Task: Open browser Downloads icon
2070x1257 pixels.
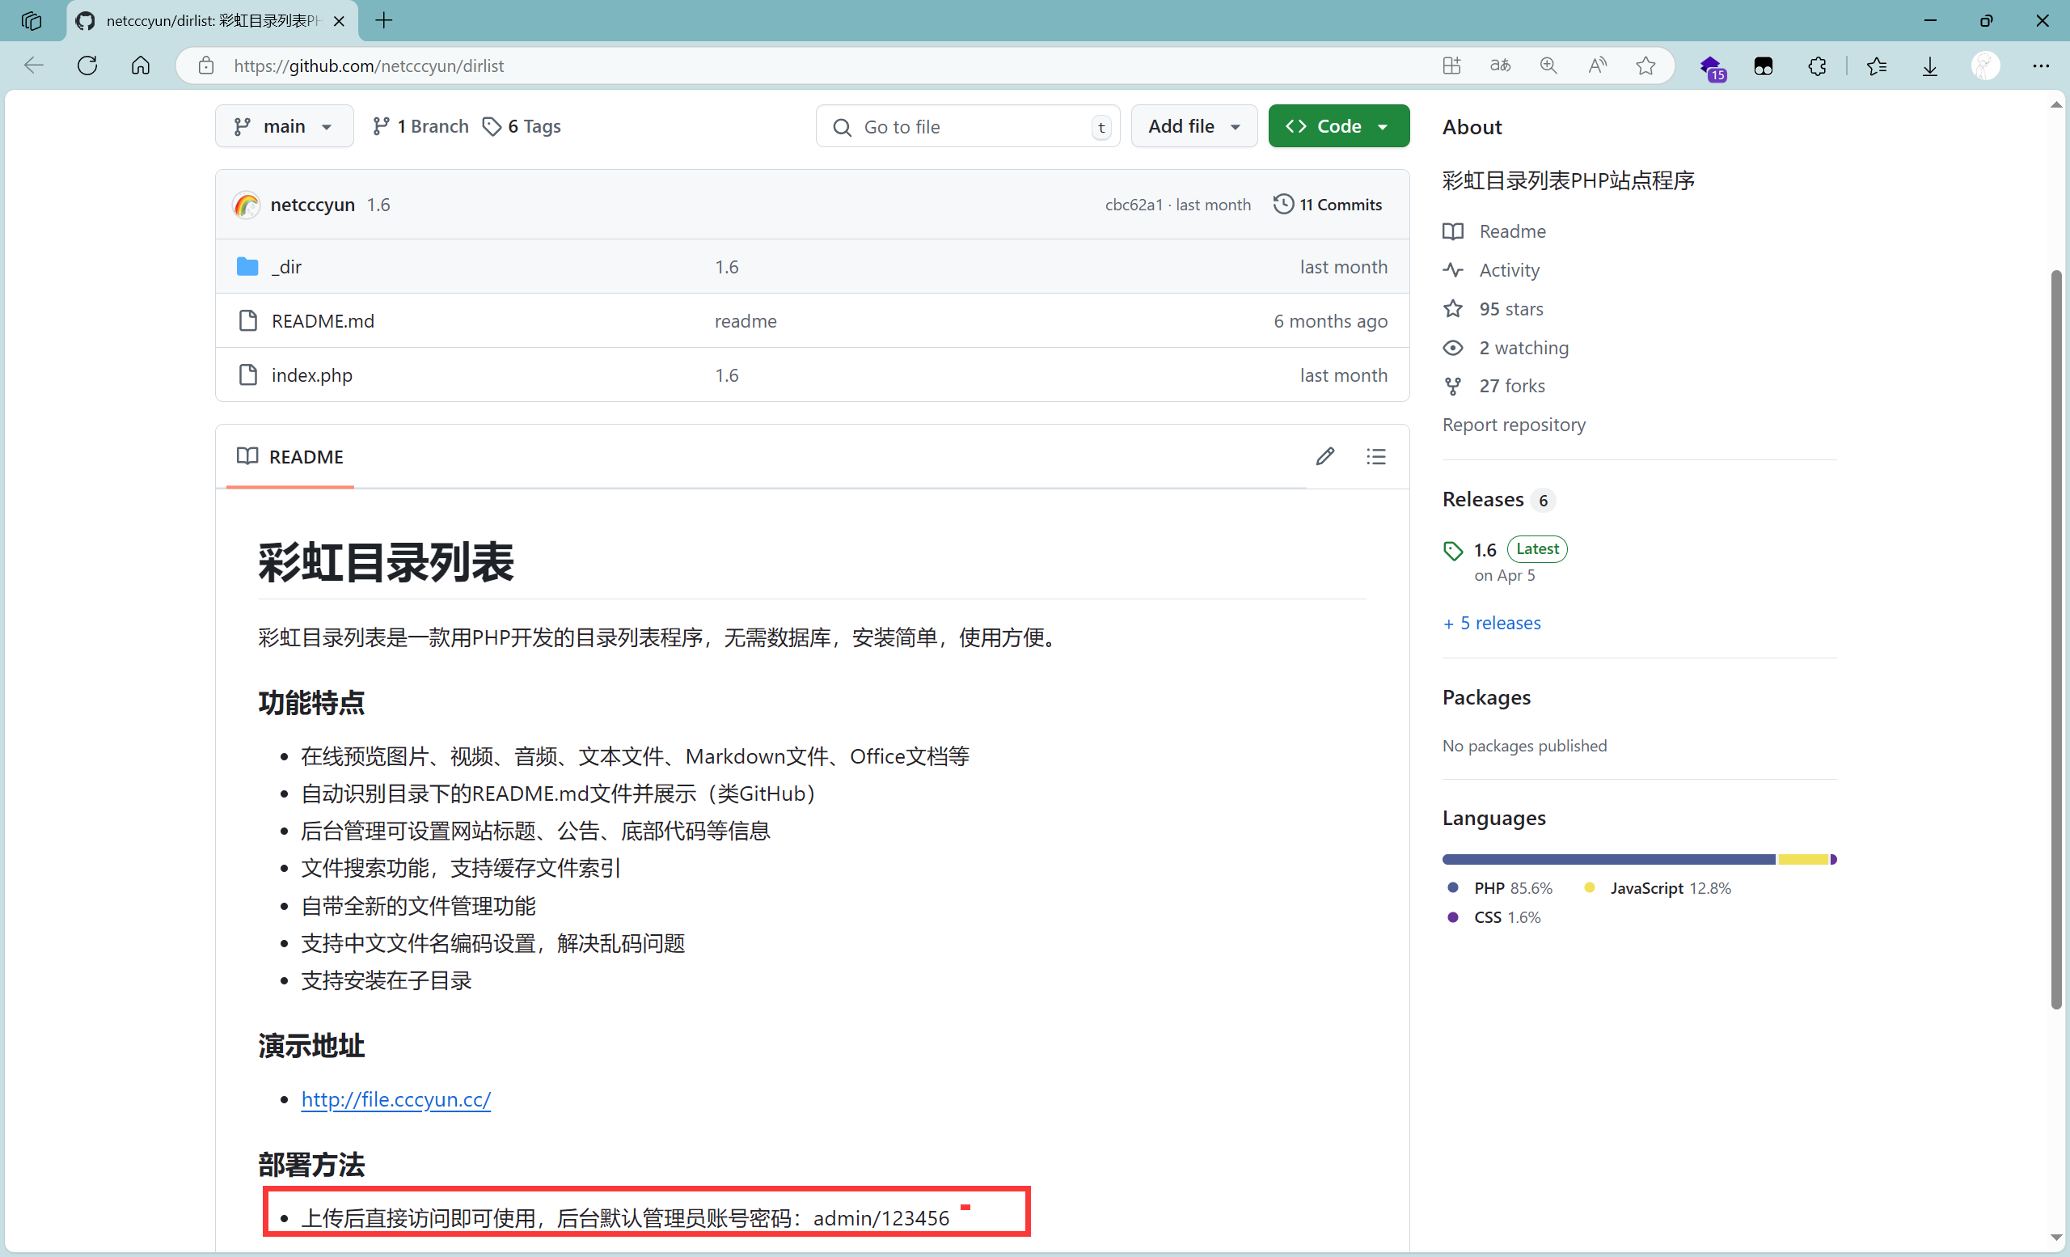Action: (x=1929, y=66)
